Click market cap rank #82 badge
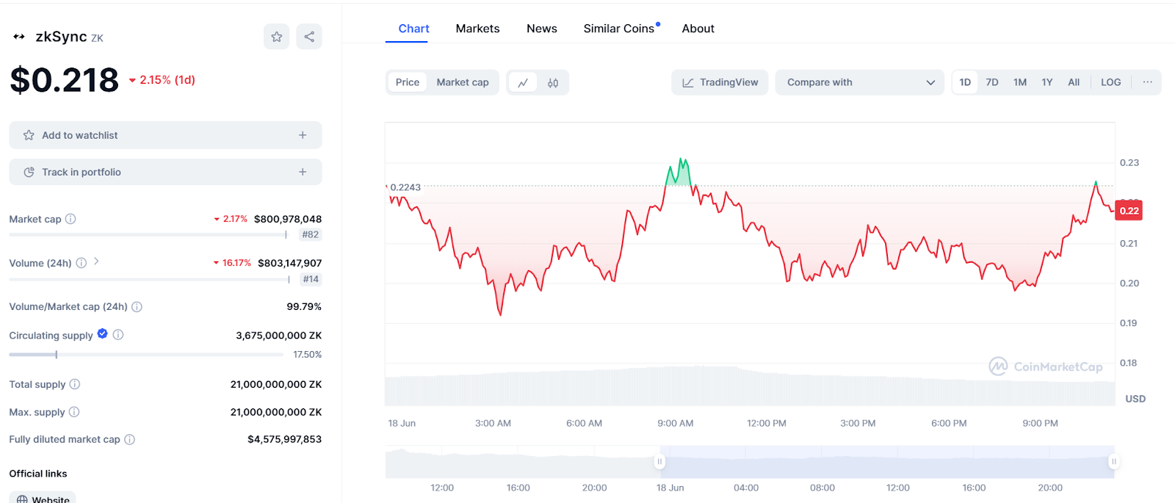 [311, 235]
